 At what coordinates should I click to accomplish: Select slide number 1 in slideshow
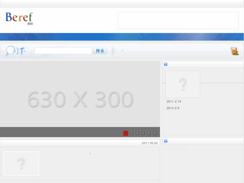click(x=126, y=133)
